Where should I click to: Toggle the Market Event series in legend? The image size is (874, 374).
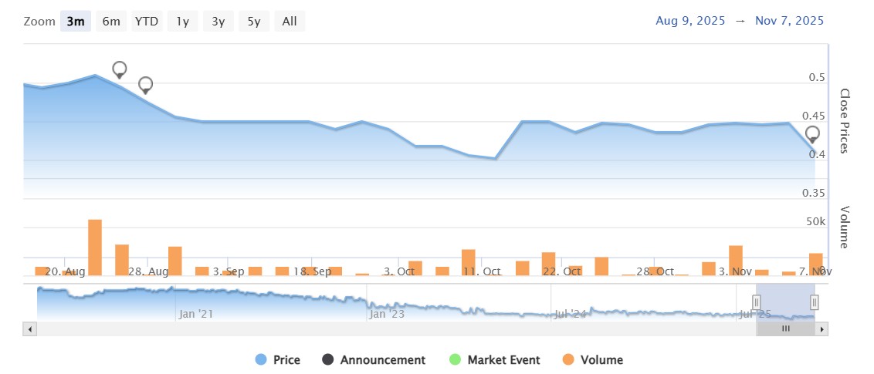coord(494,360)
